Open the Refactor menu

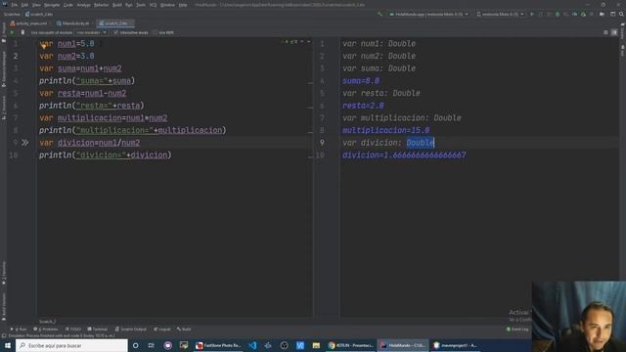[x=101, y=5]
